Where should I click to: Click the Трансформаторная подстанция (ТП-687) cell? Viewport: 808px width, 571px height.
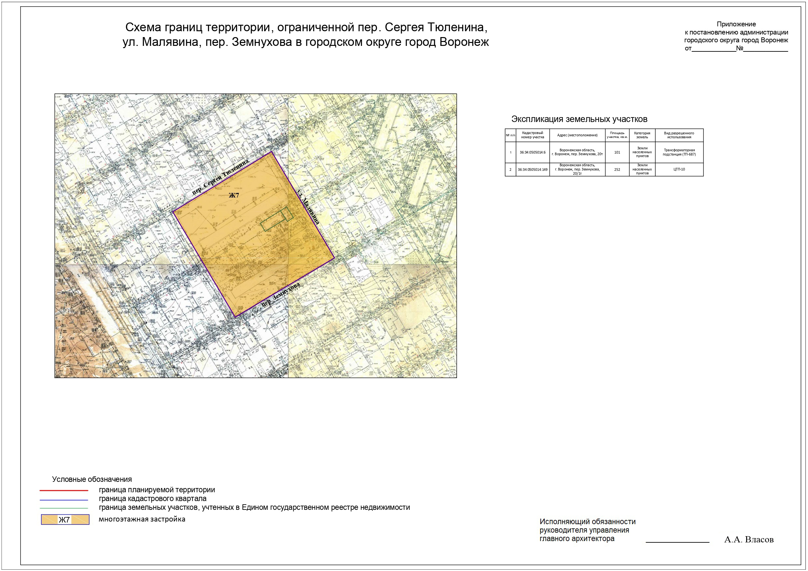pos(679,152)
